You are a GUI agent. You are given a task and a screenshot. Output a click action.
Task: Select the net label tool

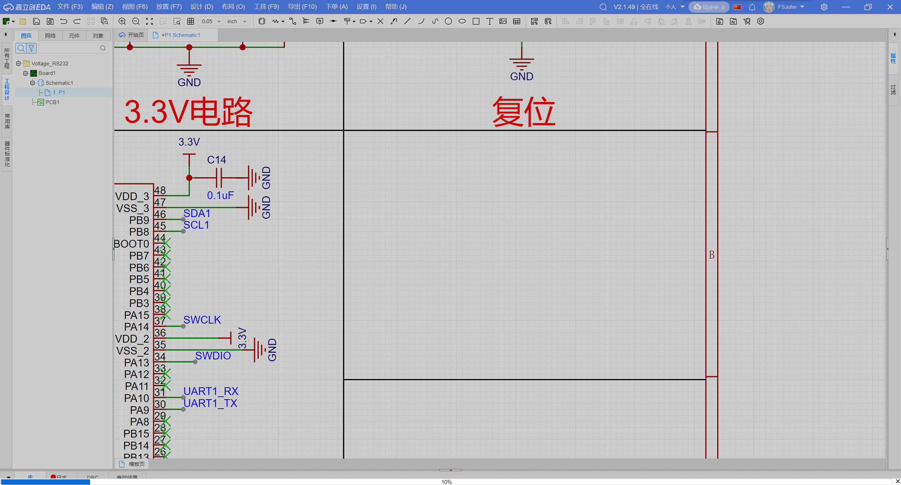pos(320,21)
